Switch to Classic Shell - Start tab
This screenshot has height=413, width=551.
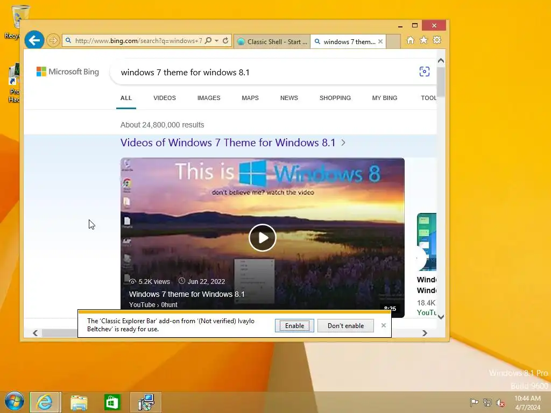[272, 41]
